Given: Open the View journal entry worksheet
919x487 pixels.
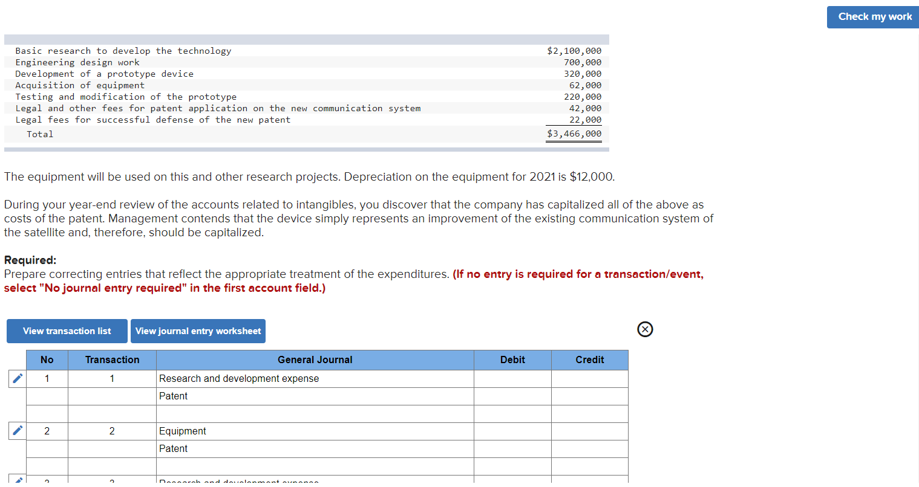Looking at the screenshot, I should 198,331.
